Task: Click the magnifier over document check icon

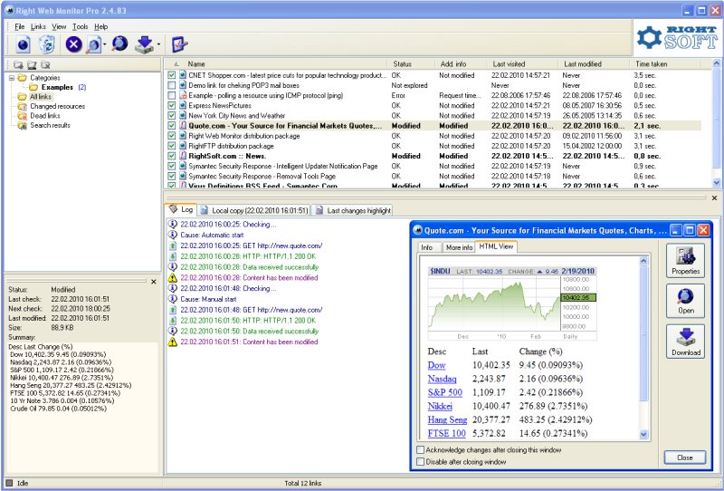Action: point(94,45)
